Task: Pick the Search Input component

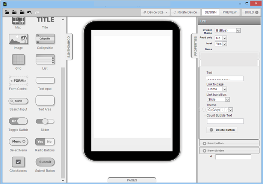Action: (18, 101)
